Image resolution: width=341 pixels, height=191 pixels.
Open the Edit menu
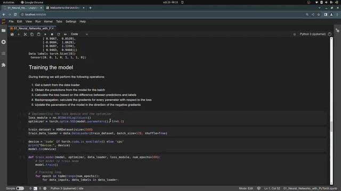(x=20, y=21)
